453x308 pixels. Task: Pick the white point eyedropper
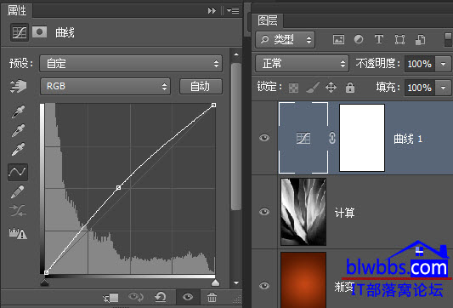[x=18, y=149]
